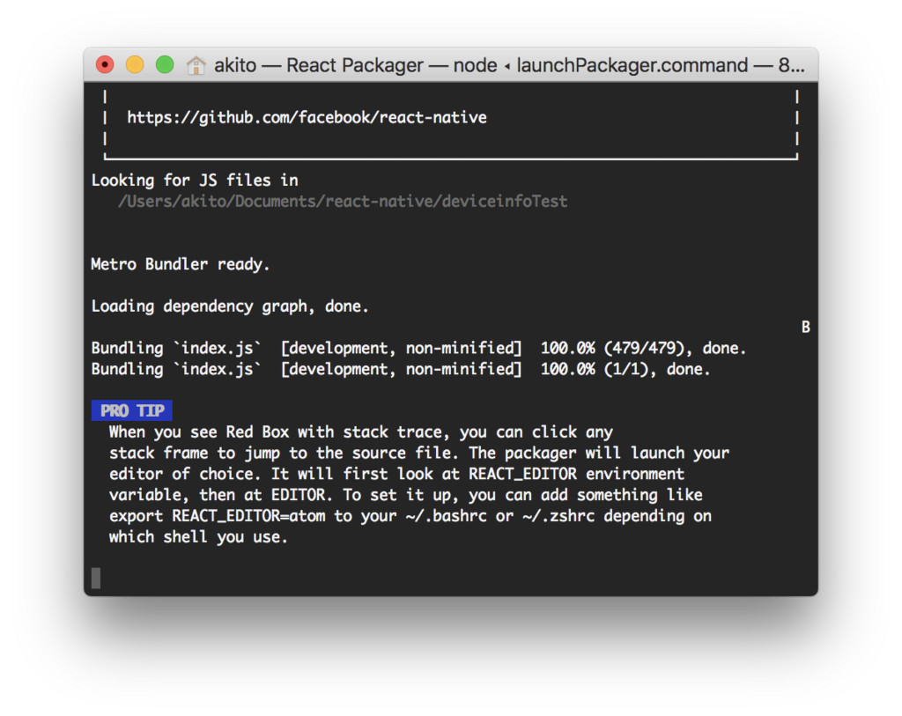The width and height of the screenshot is (902, 716).
Task: Select the /Users/akito/Documents/react-native/deviceinfoTest path
Action: pos(343,202)
